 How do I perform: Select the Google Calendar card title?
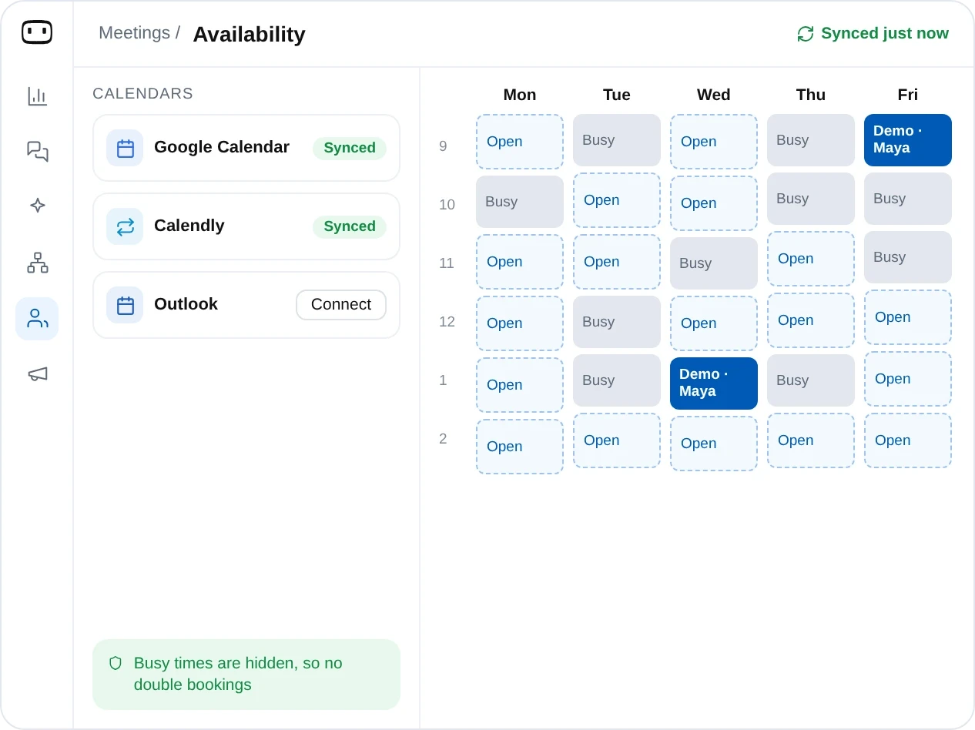222,147
